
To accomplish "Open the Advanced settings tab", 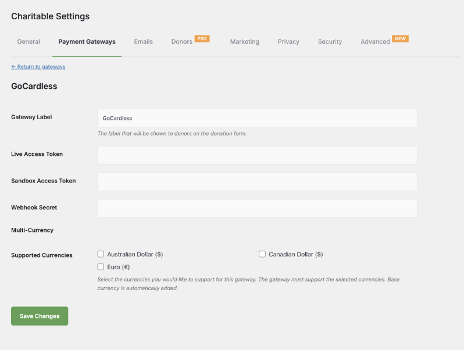I will pyautogui.click(x=375, y=42).
